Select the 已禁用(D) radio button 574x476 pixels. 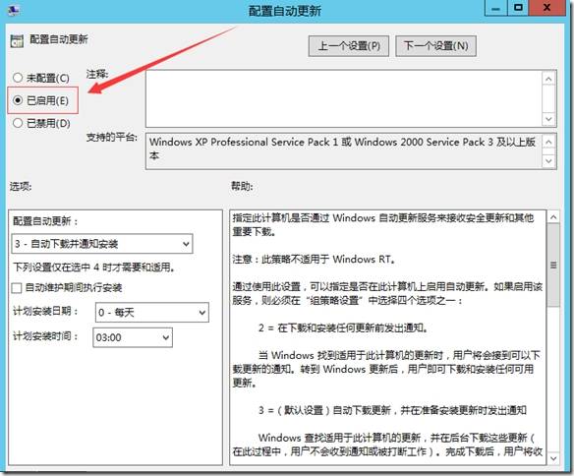pyautogui.click(x=18, y=123)
